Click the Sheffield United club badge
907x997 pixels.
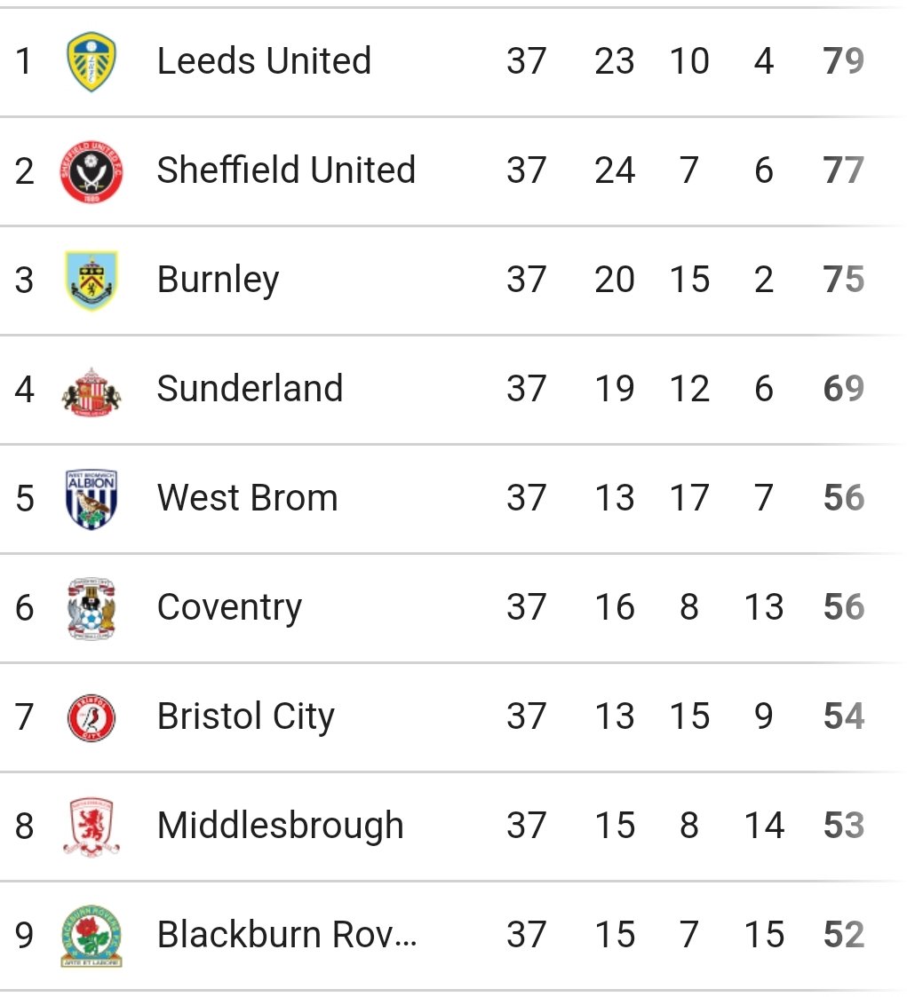91,171
